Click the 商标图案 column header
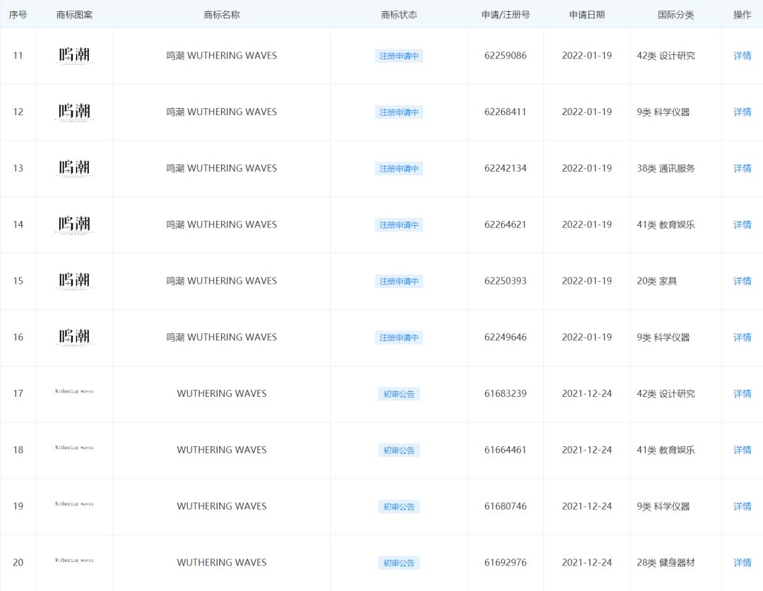763x591 pixels. (74, 15)
